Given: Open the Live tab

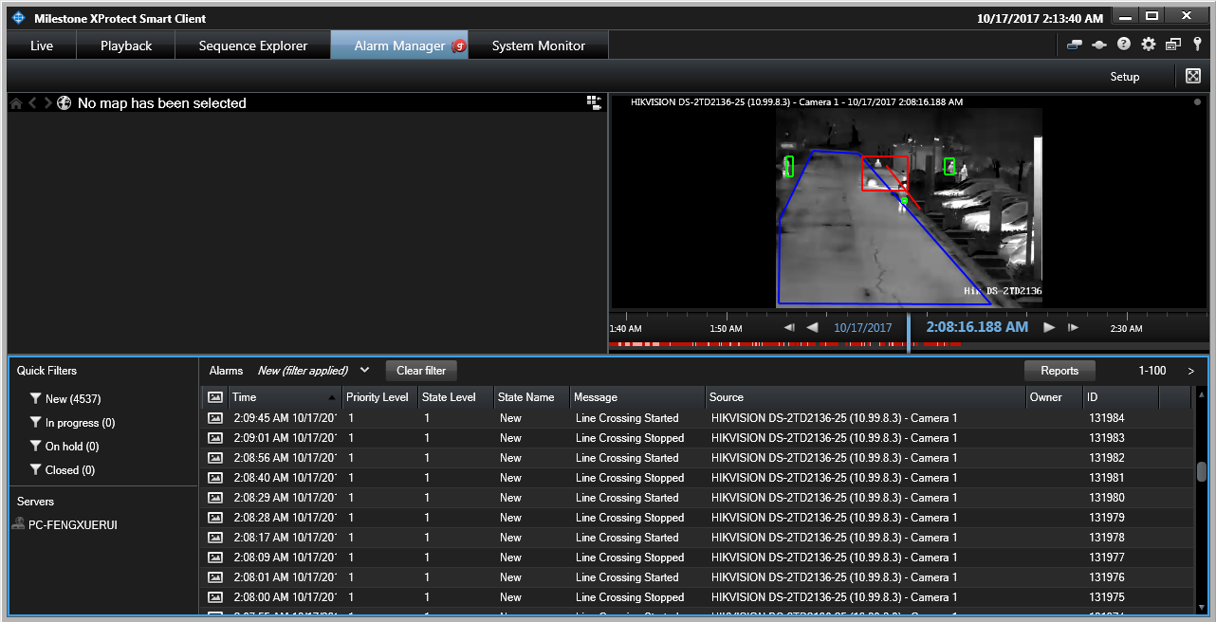Looking at the screenshot, I should (42, 46).
